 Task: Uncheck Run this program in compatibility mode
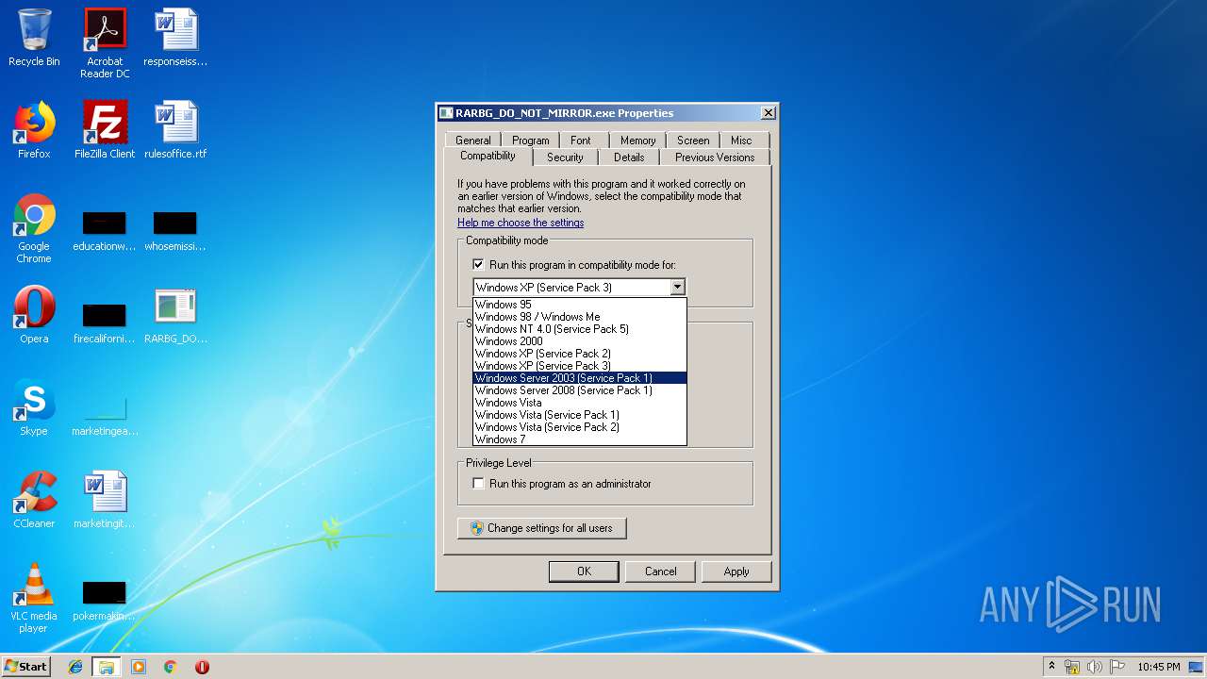[x=478, y=265]
